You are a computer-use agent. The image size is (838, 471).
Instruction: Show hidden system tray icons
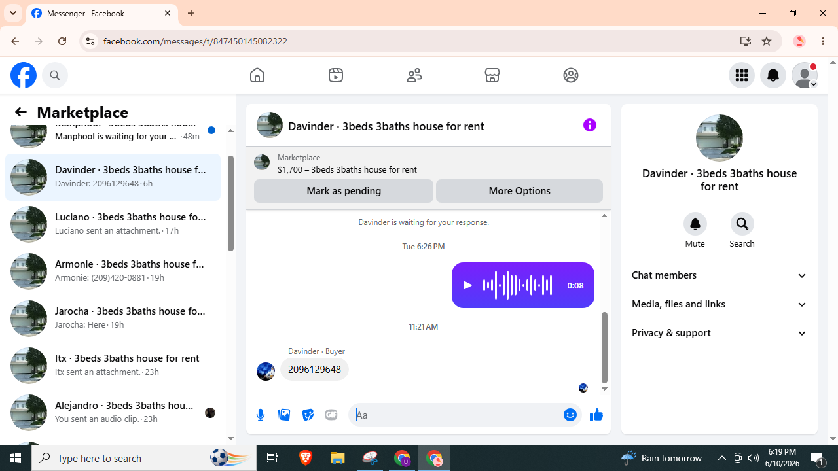(x=722, y=458)
